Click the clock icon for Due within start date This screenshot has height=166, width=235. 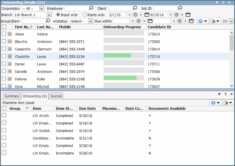(x=139, y=21)
